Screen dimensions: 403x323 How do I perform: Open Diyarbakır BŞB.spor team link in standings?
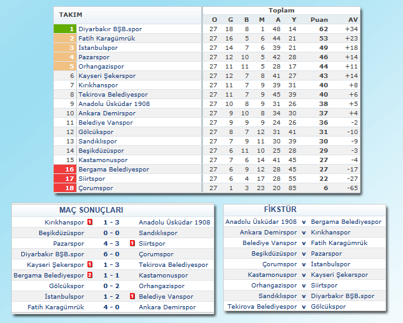coord(106,29)
